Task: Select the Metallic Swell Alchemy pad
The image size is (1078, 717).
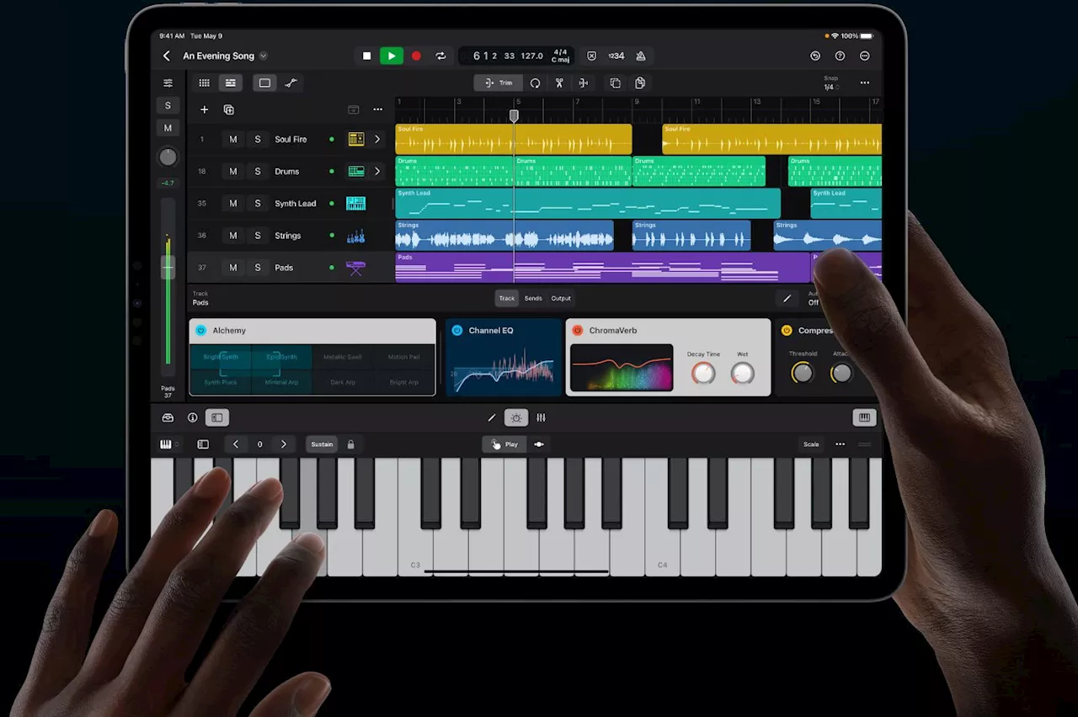Action: click(x=343, y=357)
